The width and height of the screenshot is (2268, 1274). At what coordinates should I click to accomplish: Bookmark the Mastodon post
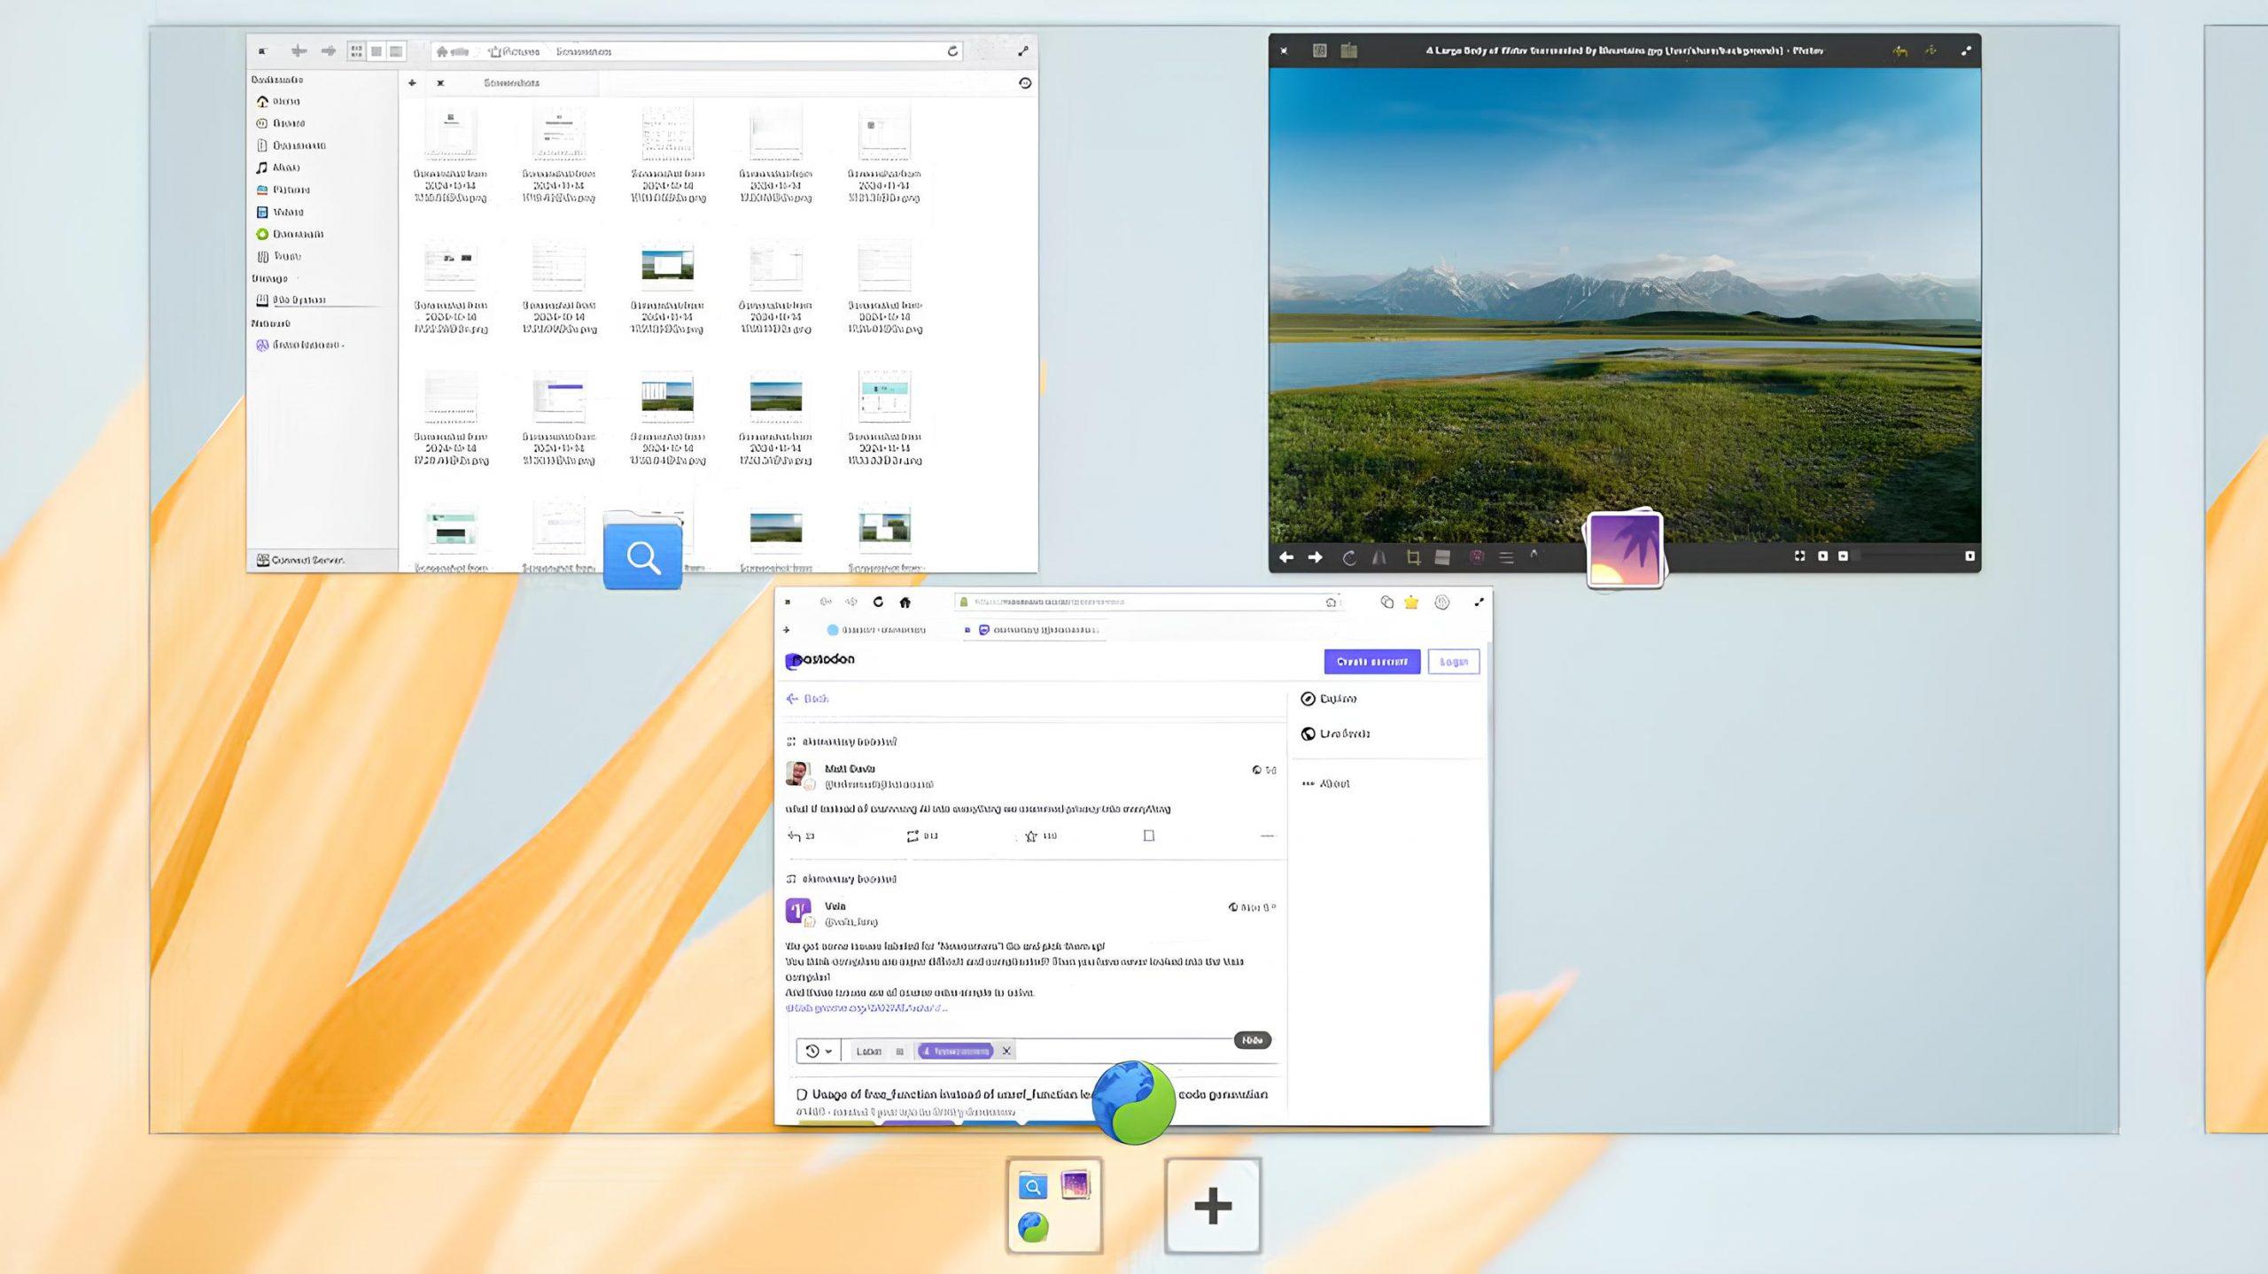pyautogui.click(x=1146, y=835)
